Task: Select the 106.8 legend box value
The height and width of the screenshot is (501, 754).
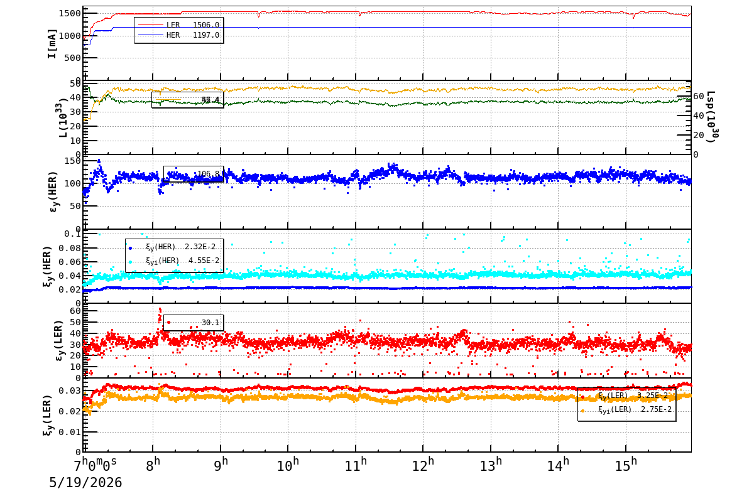Action: pyautogui.click(x=208, y=174)
